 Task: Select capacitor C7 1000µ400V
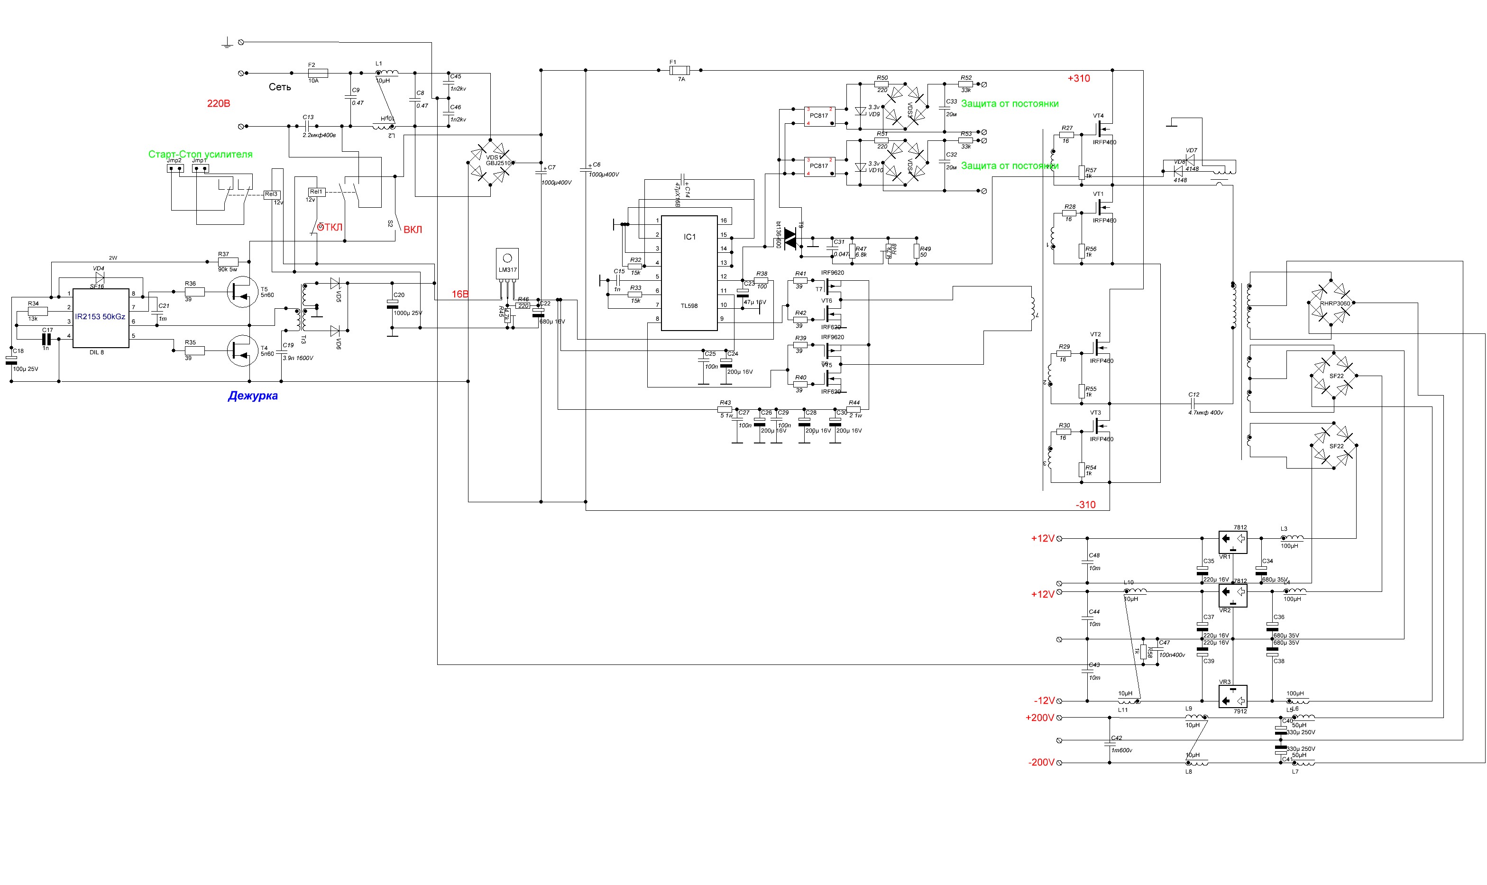[x=542, y=171]
